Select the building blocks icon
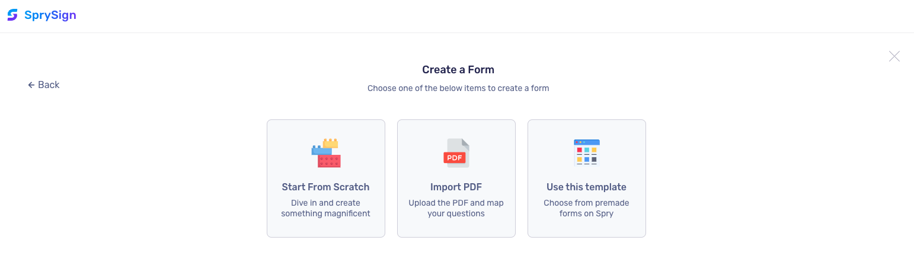This screenshot has height=263, width=914. pos(326,153)
